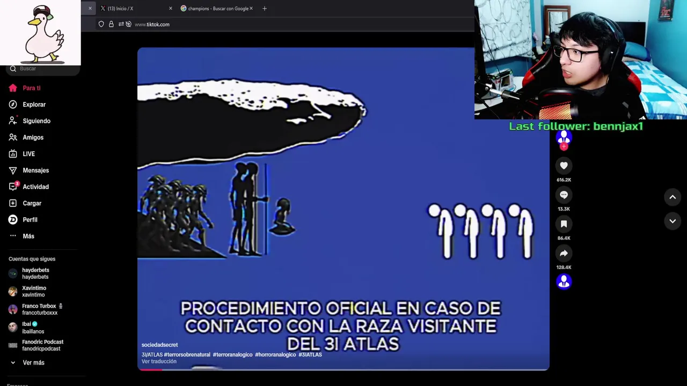Click the #3IATLAS hashtag
The width and height of the screenshot is (687, 386).
(x=310, y=355)
